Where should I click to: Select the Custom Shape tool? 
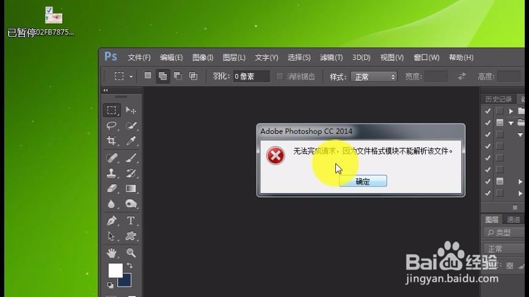[x=131, y=236]
